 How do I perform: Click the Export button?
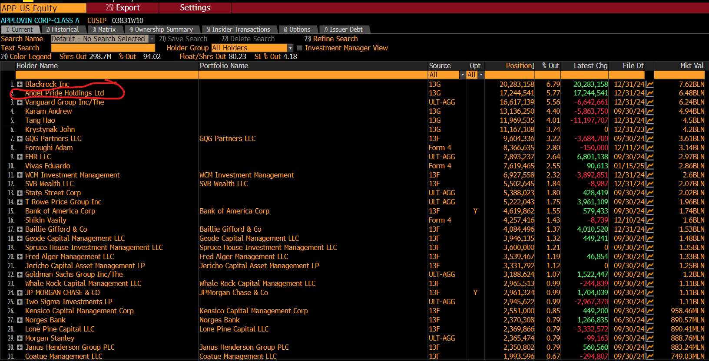pyautogui.click(x=123, y=8)
